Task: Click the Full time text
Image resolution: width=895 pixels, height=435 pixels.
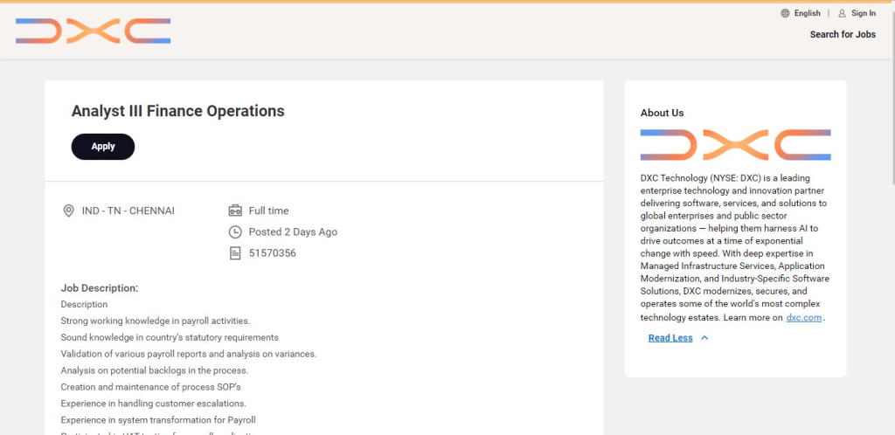Action: [x=269, y=211]
